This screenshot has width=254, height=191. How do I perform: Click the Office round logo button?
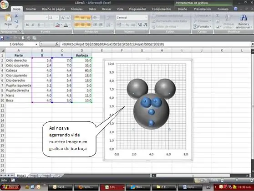(5, 5)
